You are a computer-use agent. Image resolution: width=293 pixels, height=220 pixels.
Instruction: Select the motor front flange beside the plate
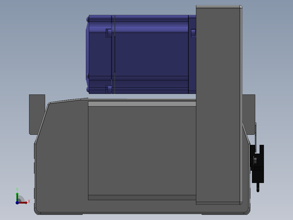click(x=192, y=54)
